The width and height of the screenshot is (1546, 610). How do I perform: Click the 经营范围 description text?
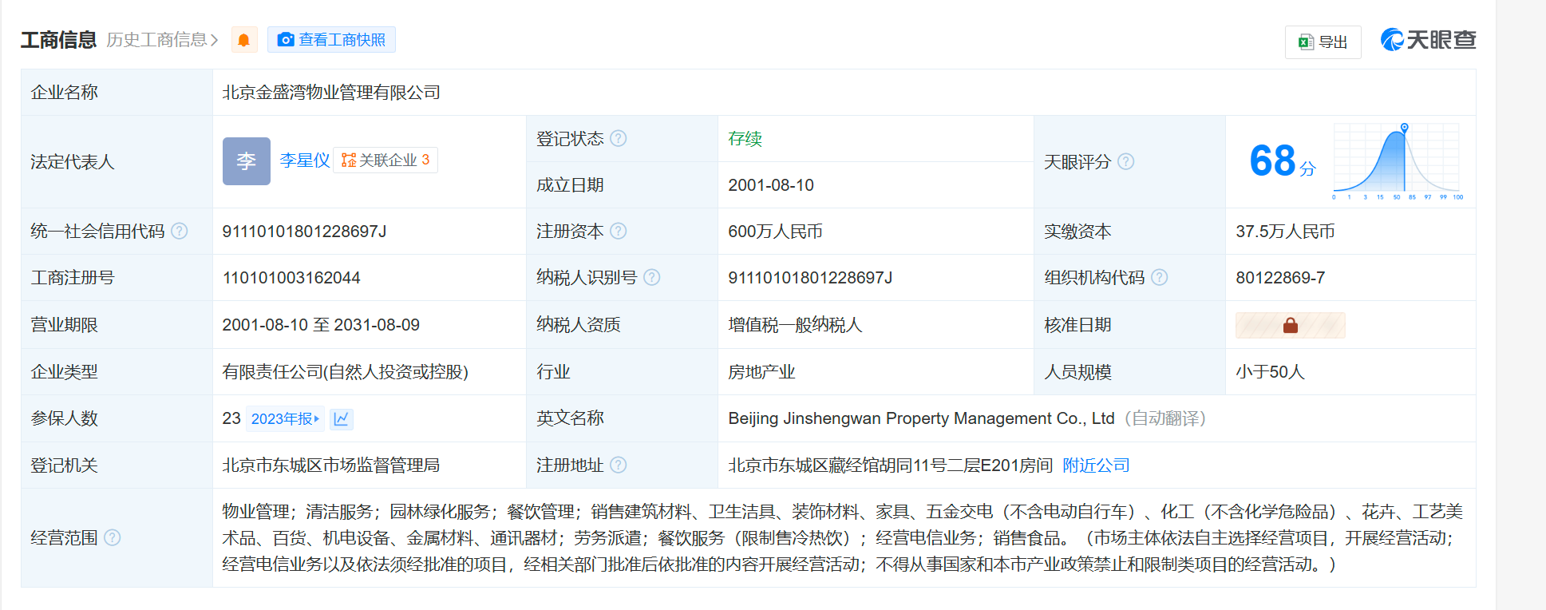coord(843,538)
